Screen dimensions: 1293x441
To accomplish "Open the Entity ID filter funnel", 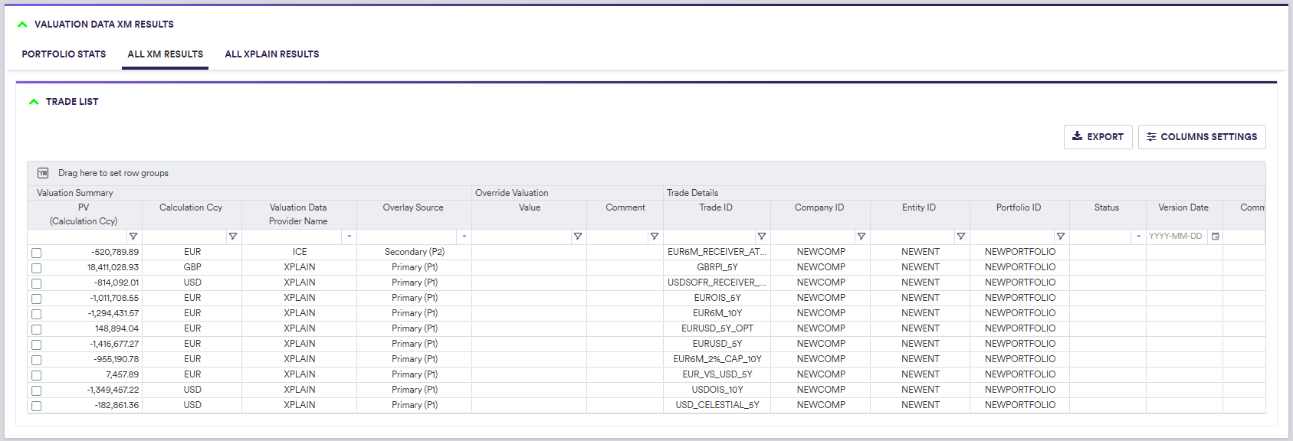I will point(961,237).
